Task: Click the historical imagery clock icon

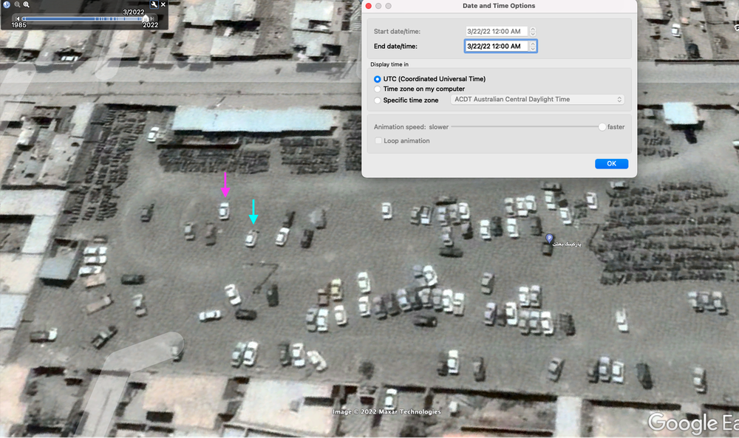Action: (x=7, y=4)
